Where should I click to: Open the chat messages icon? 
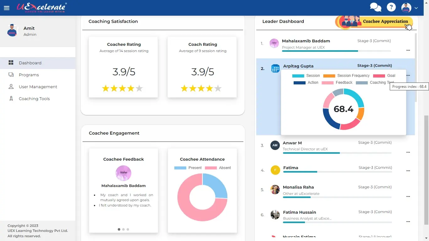(375, 8)
